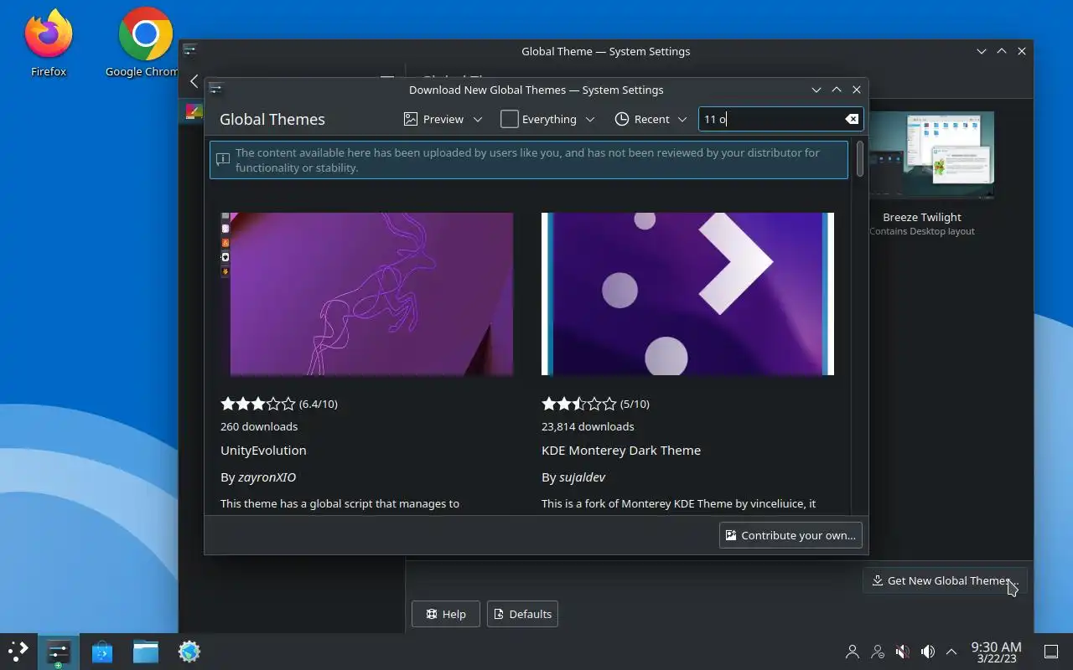Click author name zayronXIO
This screenshot has width=1073, height=670.
[267, 477]
